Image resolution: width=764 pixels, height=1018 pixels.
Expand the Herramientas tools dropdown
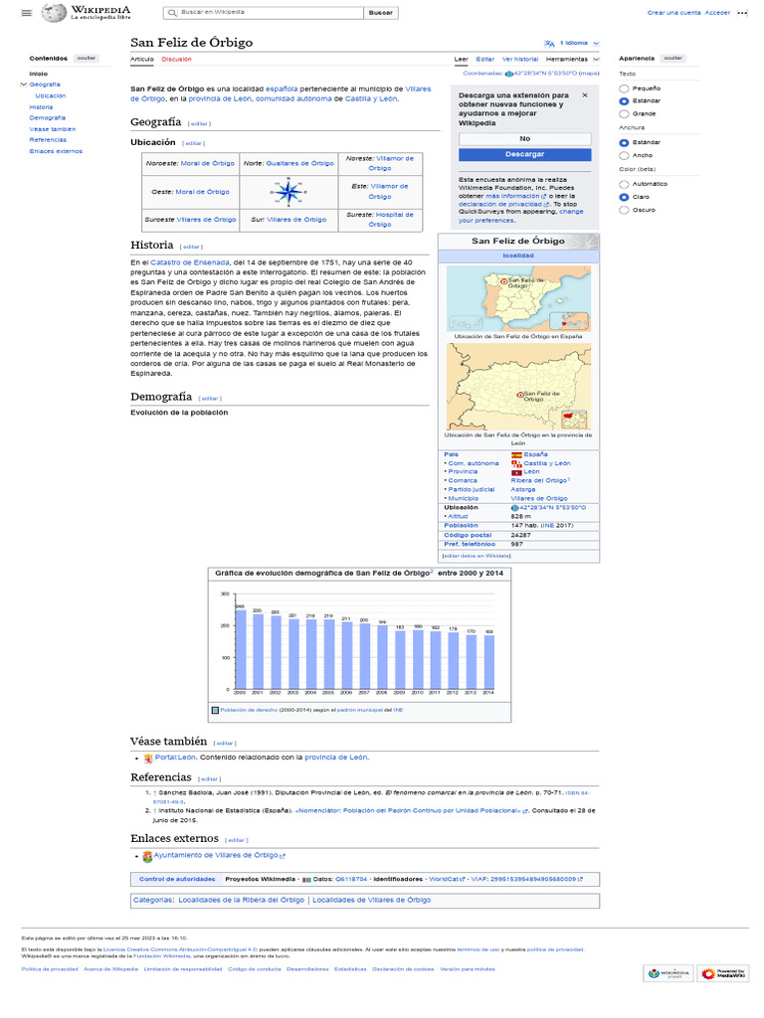(572, 60)
